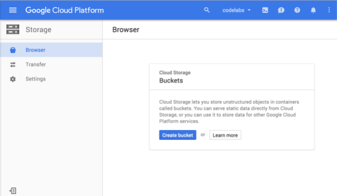
Task: Click the dropdown arrow beside codelabs
Action: coord(249,10)
